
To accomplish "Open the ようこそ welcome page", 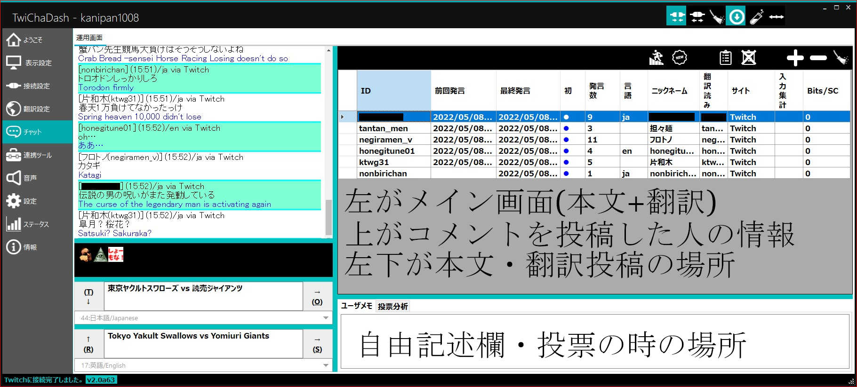I will pyautogui.click(x=37, y=40).
